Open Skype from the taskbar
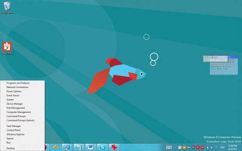The image size is (242, 151). tap(102, 147)
